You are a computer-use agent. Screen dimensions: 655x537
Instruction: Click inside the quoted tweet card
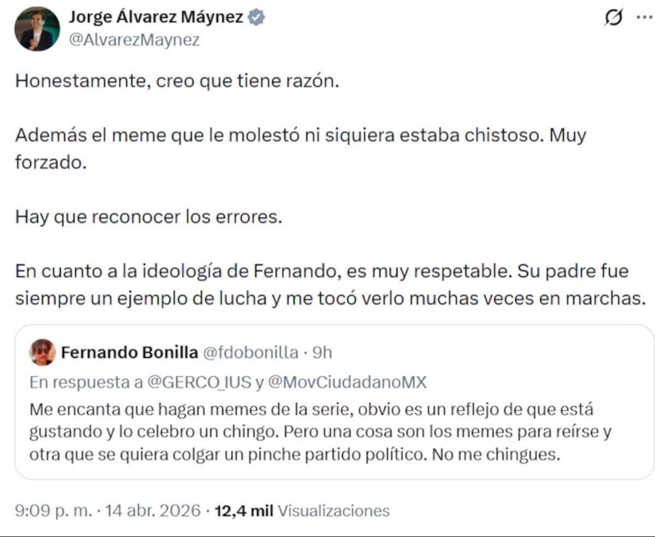click(x=327, y=432)
